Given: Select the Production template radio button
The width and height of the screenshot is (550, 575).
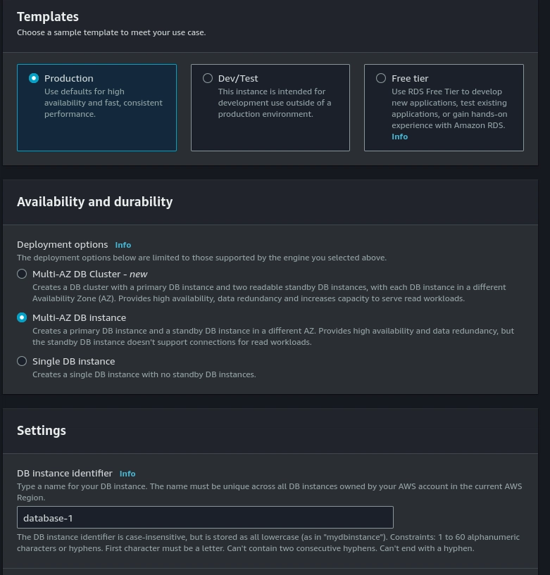Looking at the screenshot, I should click(34, 78).
